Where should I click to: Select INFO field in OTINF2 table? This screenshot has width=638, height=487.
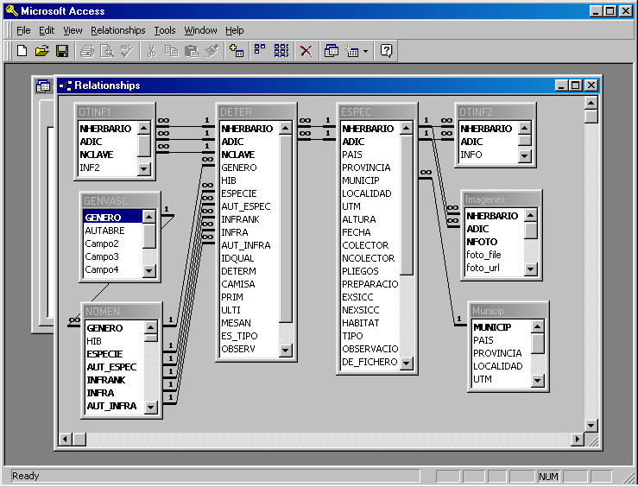[489, 155]
